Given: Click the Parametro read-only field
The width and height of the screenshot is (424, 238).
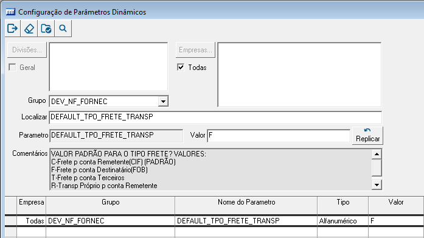Looking at the screenshot, I should [x=116, y=135].
